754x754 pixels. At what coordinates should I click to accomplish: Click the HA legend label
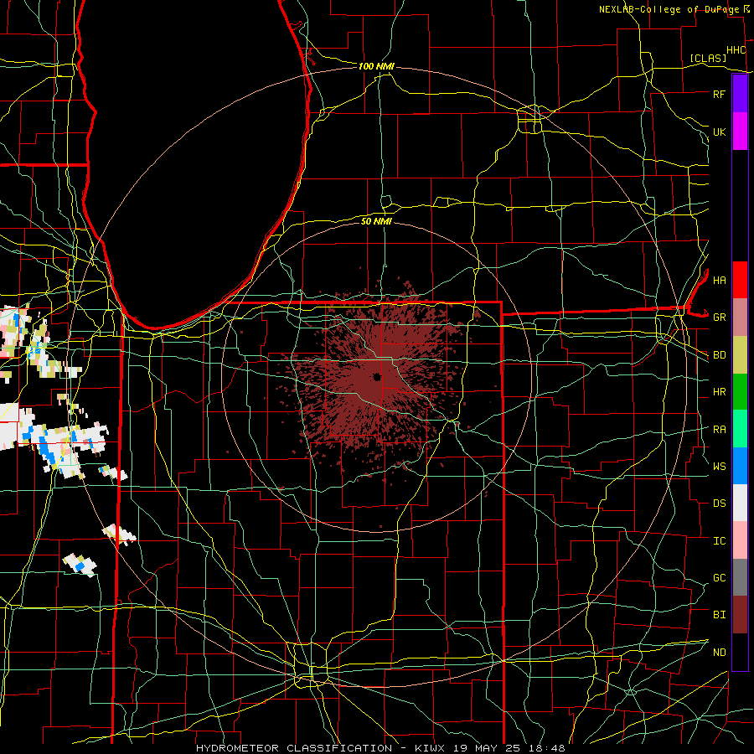click(x=720, y=280)
